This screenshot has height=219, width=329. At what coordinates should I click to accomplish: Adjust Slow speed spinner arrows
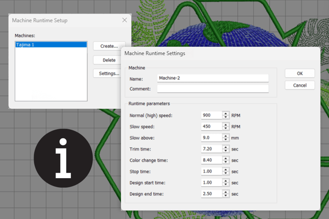pos(226,126)
